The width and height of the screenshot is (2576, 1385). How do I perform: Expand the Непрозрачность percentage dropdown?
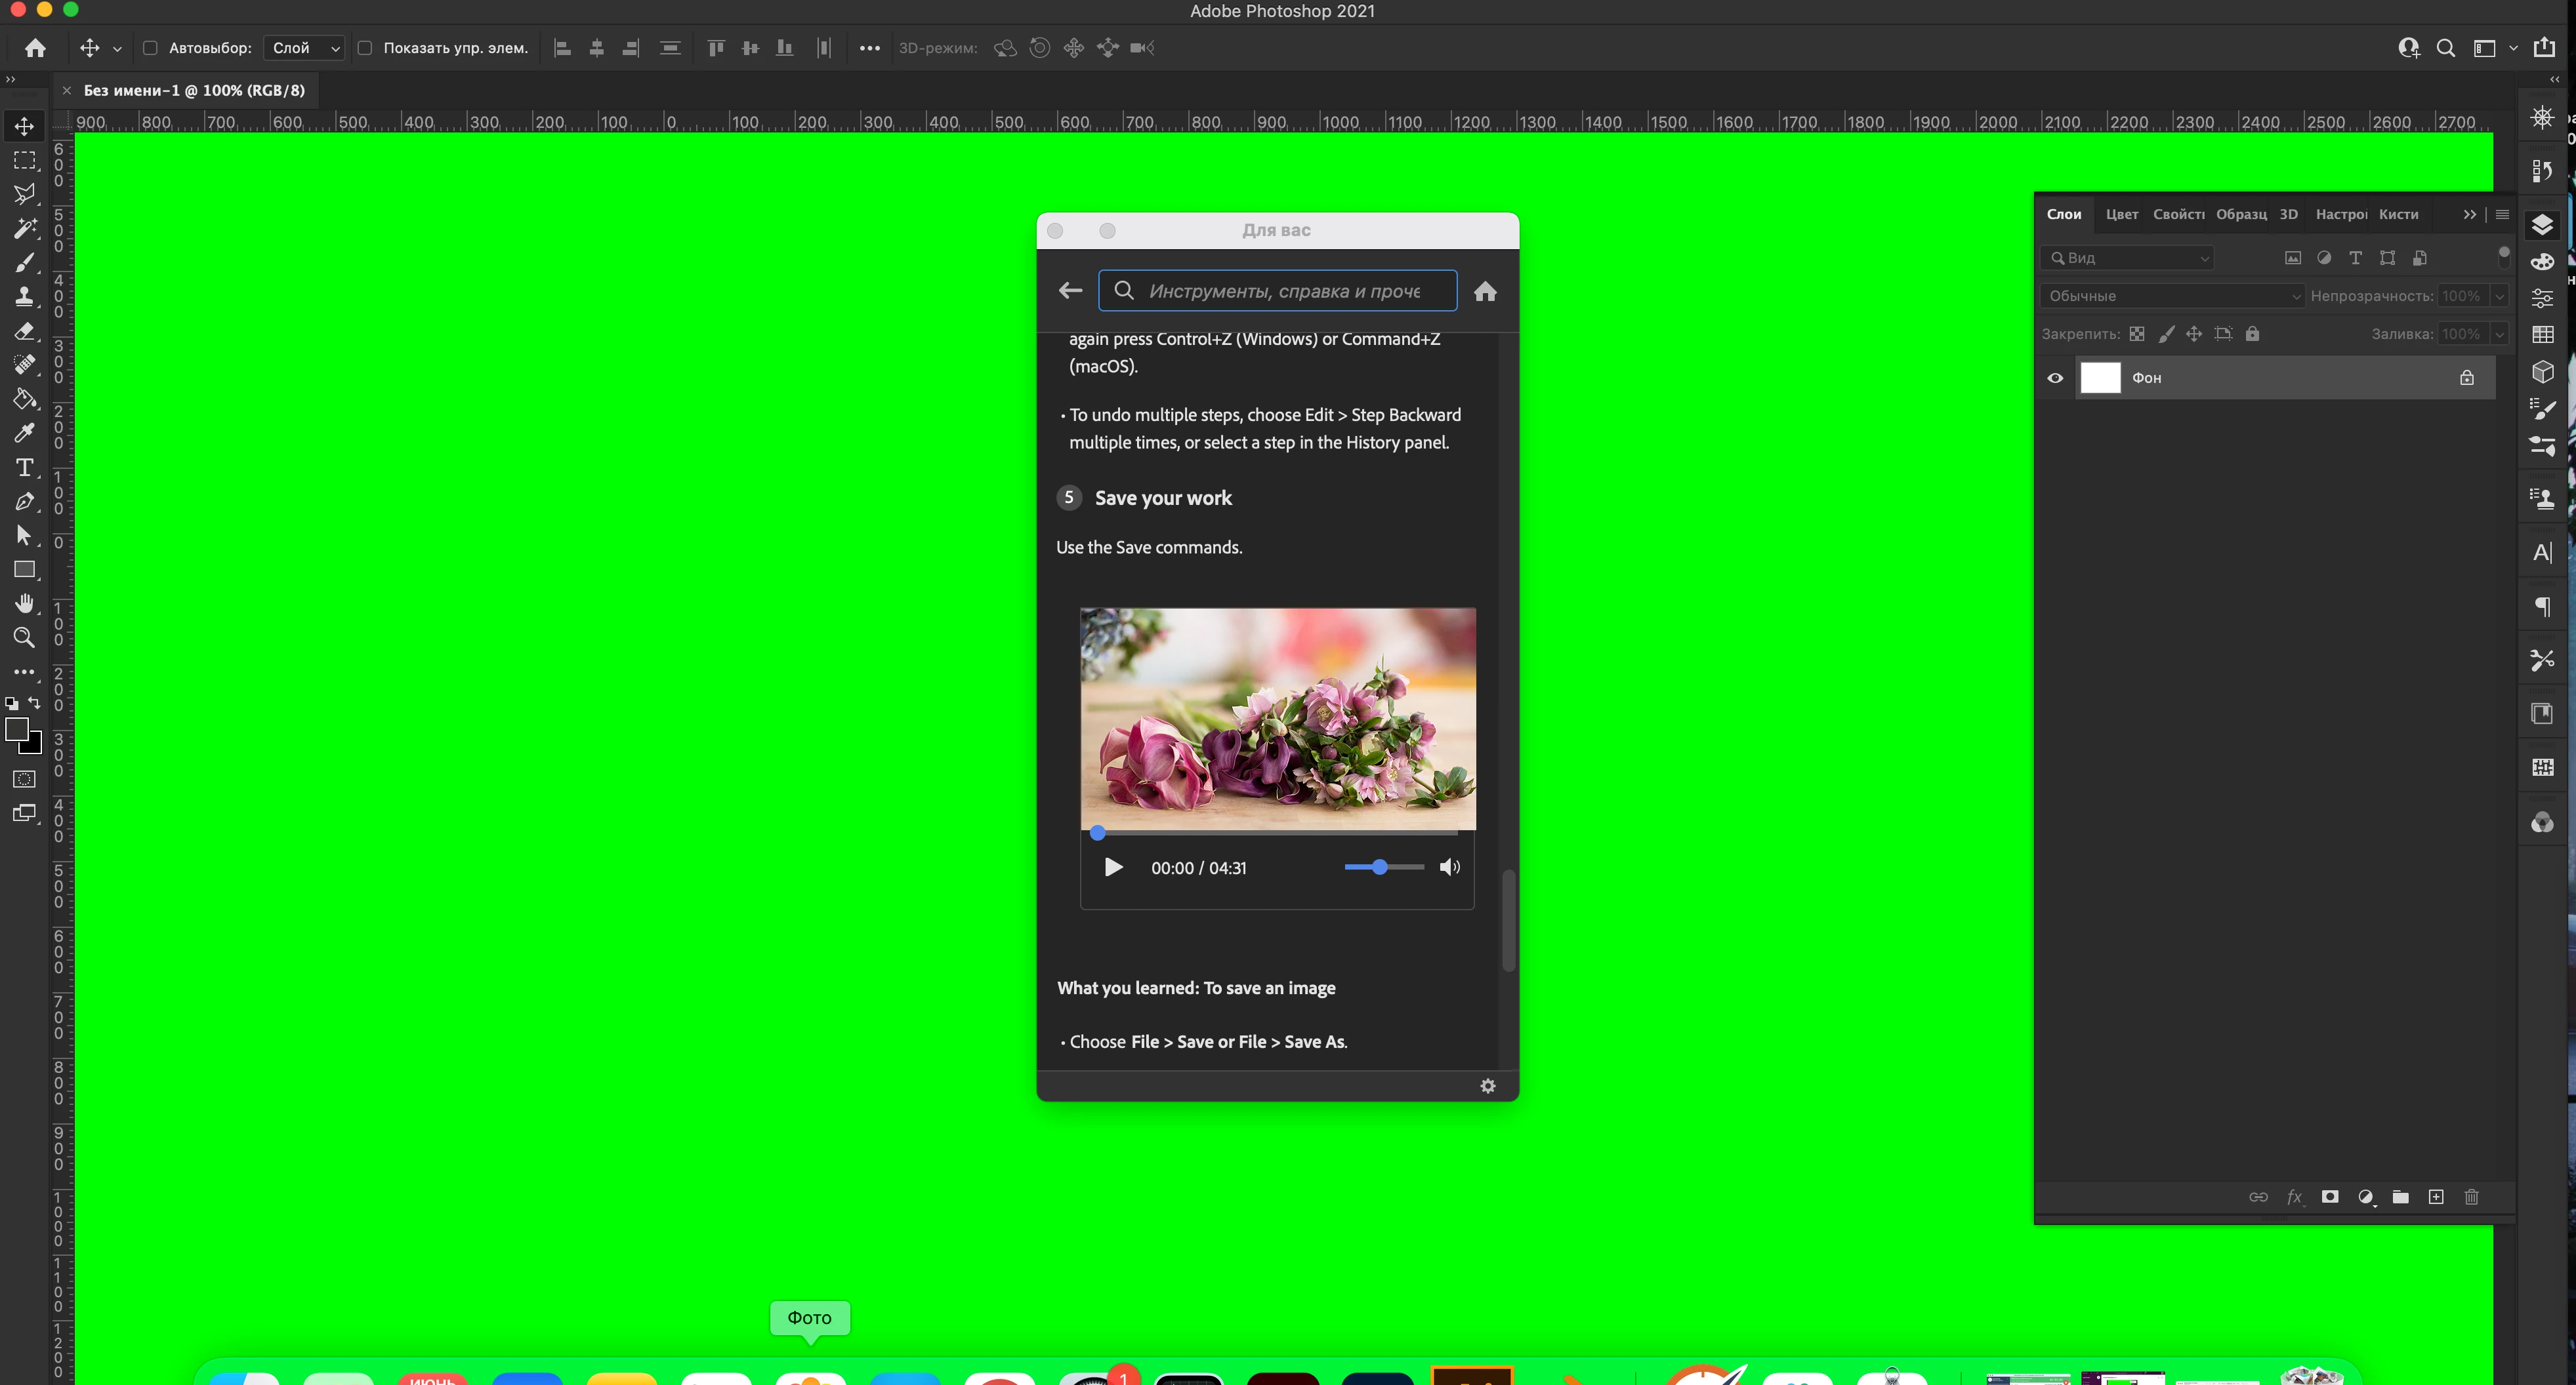pyautogui.click(x=2499, y=296)
